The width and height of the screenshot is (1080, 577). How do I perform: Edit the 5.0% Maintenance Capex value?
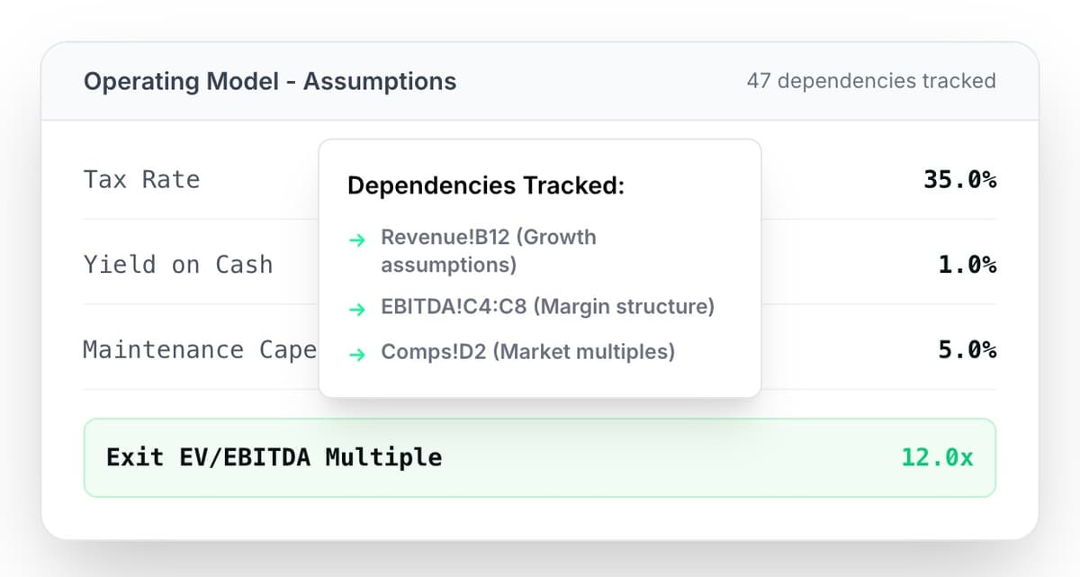click(967, 349)
